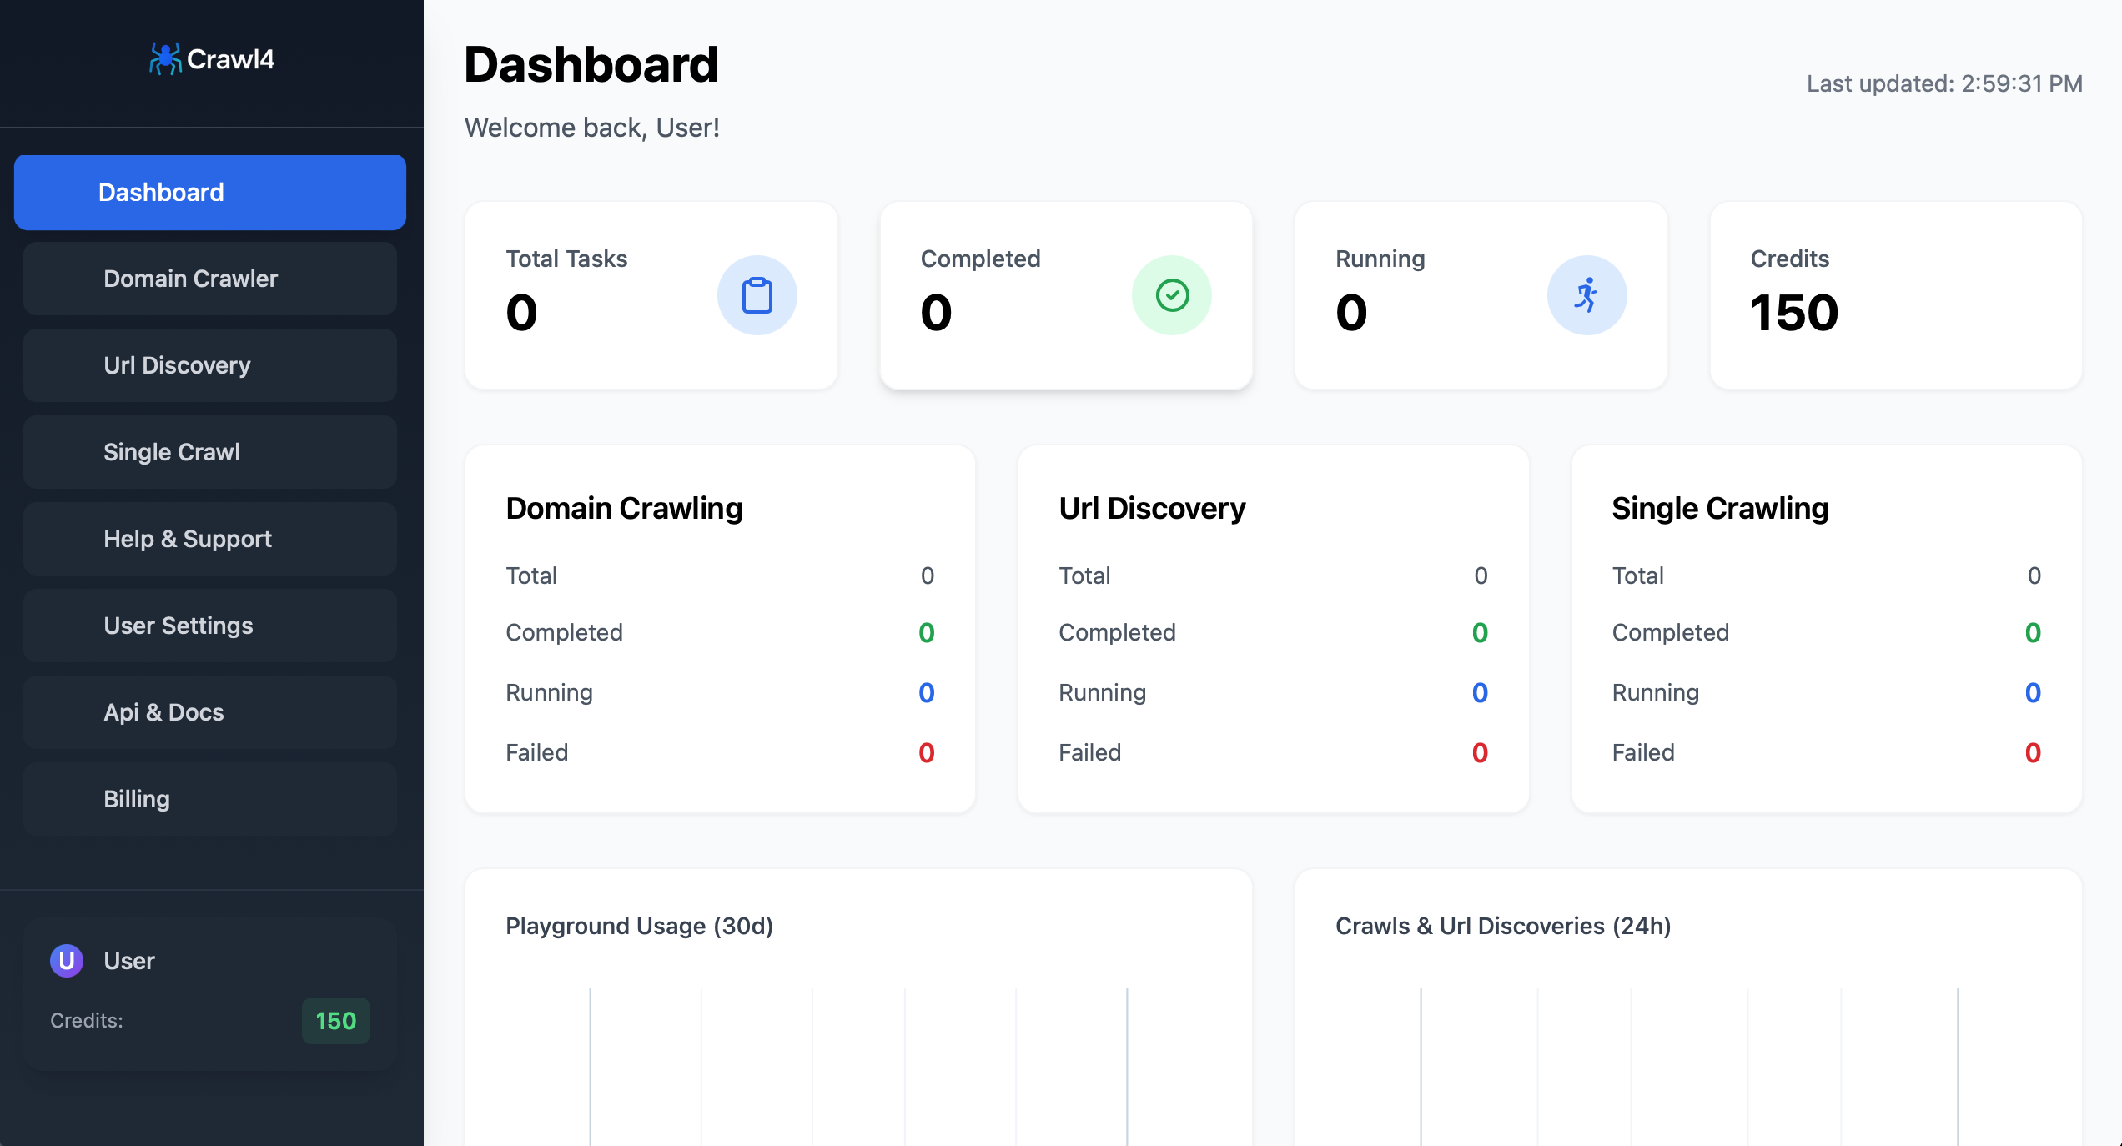
Task: Click the Playground Usage (30d) chart title
Action: (639, 926)
